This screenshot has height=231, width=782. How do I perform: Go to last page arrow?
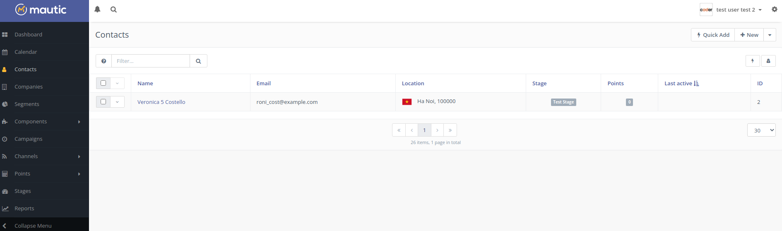[x=450, y=130]
